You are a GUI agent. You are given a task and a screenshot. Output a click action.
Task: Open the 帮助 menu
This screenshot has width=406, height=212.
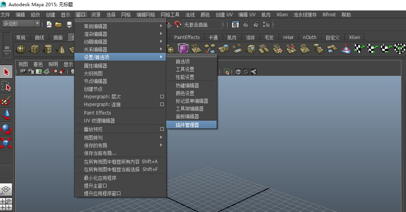tap(346, 15)
